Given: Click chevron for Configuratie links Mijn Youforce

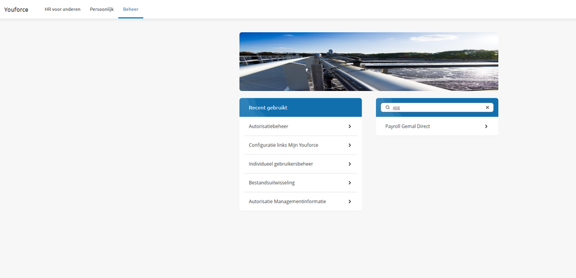Looking at the screenshot, I should tap(350, 145).
